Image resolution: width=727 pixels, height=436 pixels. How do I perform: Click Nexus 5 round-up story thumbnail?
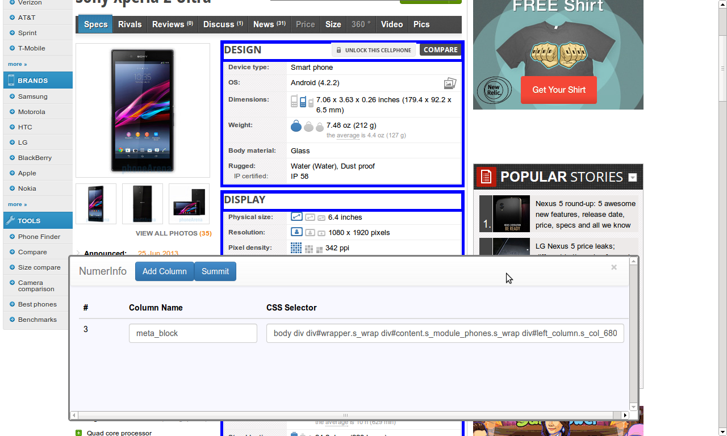tap(511, 214)
